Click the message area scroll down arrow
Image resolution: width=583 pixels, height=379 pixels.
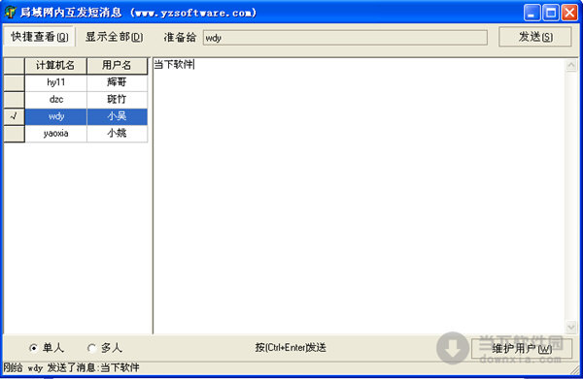(x=571, y=327)
